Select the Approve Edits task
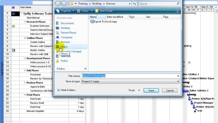Image resolution: width=218 pixels, height=123 pixels. (x=37, y=86)
